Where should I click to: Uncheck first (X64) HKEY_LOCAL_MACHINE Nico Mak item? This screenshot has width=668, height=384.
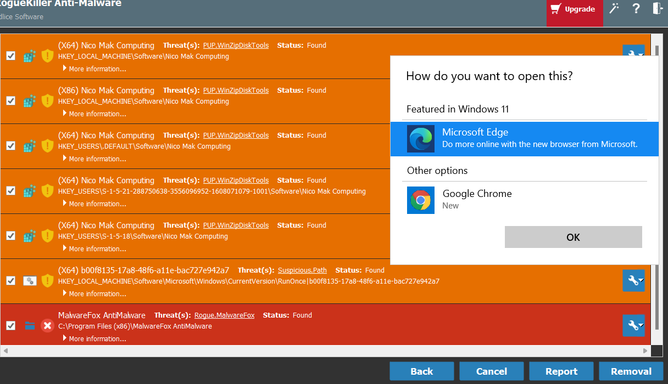(x=10, y=56)
